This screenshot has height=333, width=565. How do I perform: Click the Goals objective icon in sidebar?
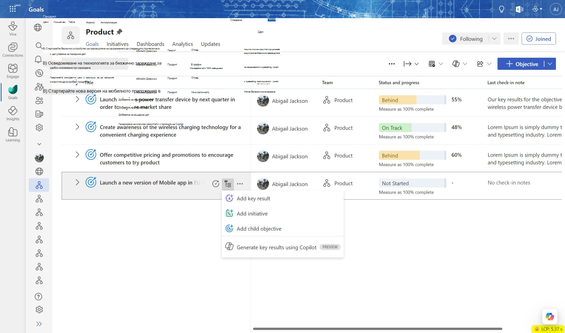click(39, 185)
